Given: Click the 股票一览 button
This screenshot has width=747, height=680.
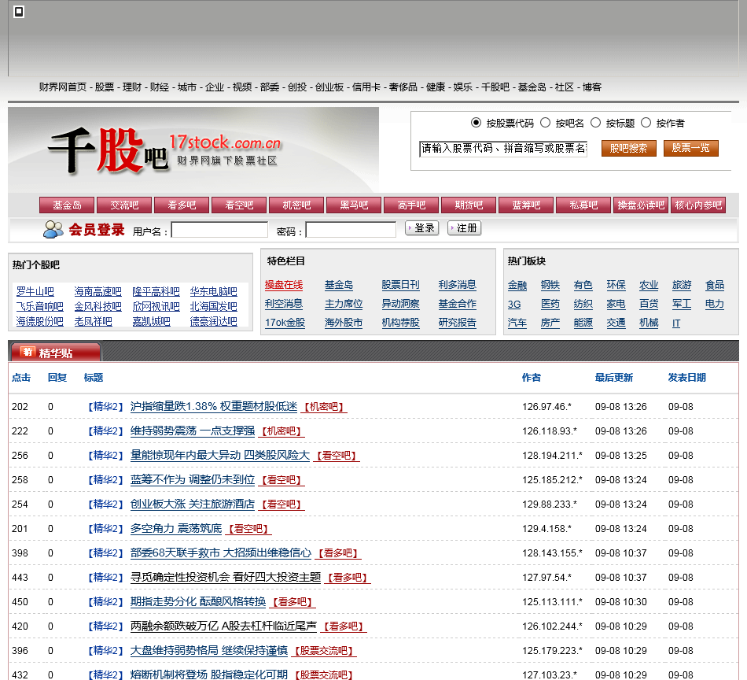Looking at the screenshot, I should (x=690, y=148).
